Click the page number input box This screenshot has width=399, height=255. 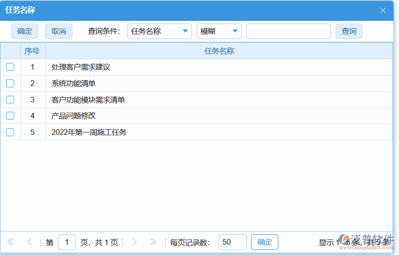pos(67,242)
